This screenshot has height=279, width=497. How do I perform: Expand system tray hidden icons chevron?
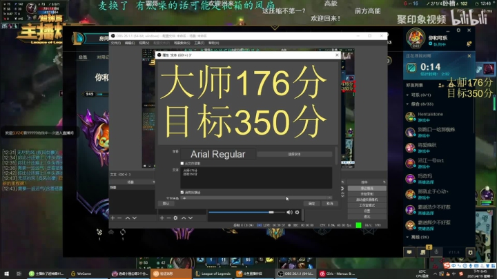click(435, 273)
